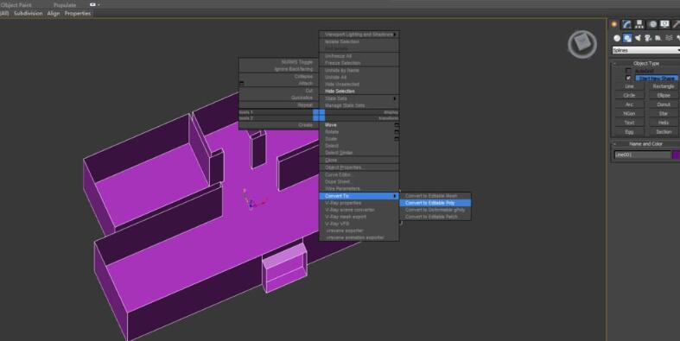Click the Line001 object name field
Viewport: 680px width, 341px height.
point(642,155)
